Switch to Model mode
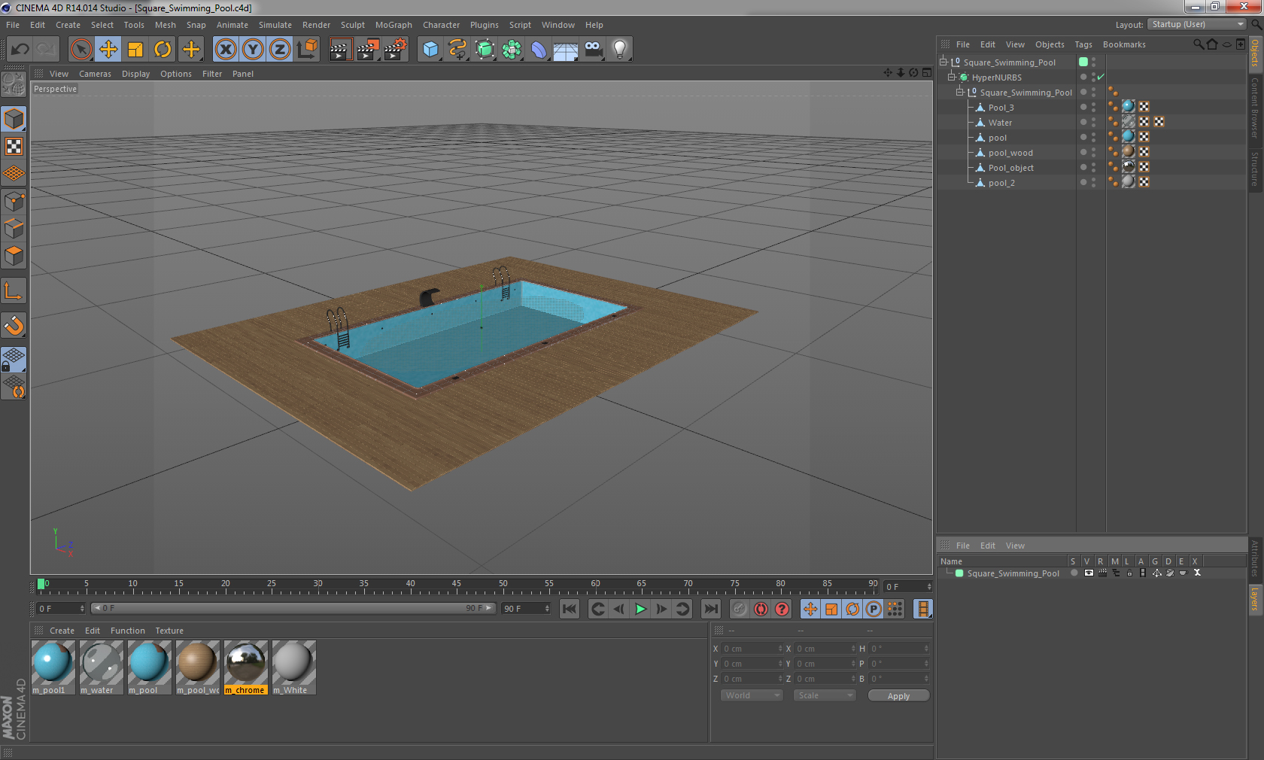The width and height of the screenshot is (1264, 760). point(14,119)
